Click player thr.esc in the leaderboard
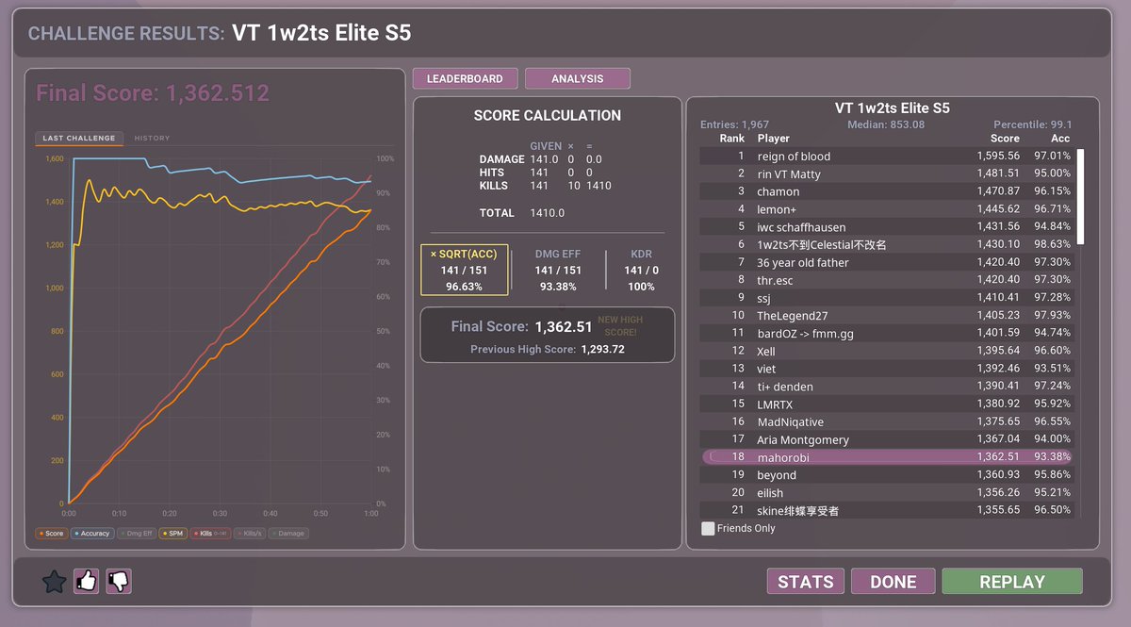The image size is (1131, 627). pyautogui.click(x=889, y=280)
